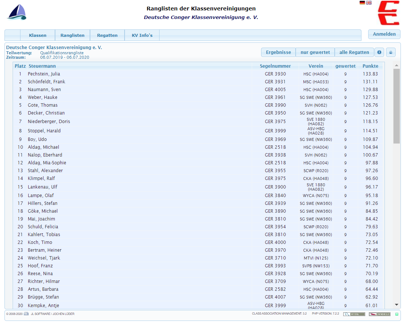Image resolution: width=402 pixels, height=322 pixels.
Task: Show Ergebnisse results view
Action: pos(279,52)
